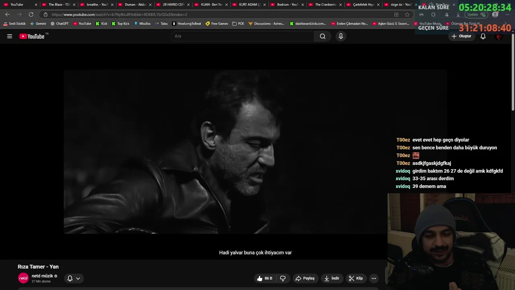This screenshot has width=515, height=290.
Task: Bookmark this page with star icon
Action: 407,14
